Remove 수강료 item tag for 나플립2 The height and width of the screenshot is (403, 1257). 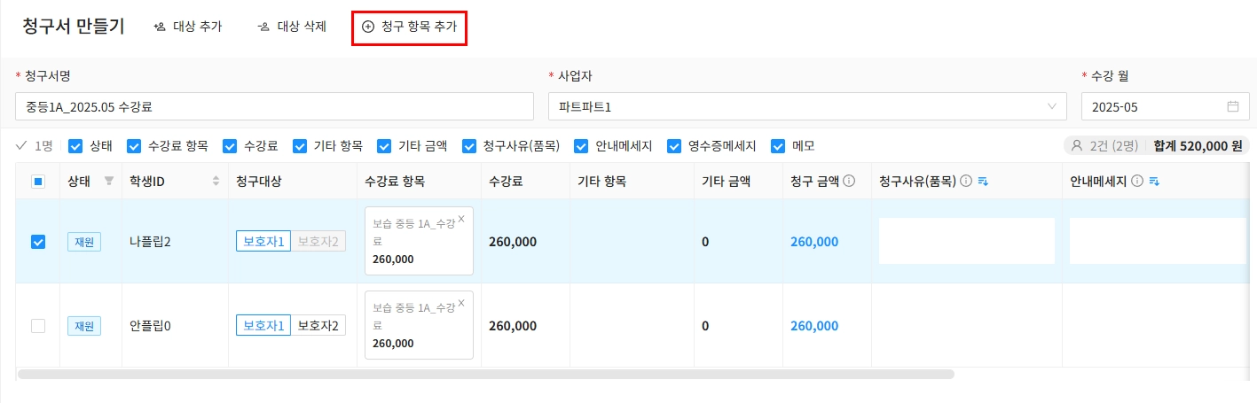(x=461, y=218)
